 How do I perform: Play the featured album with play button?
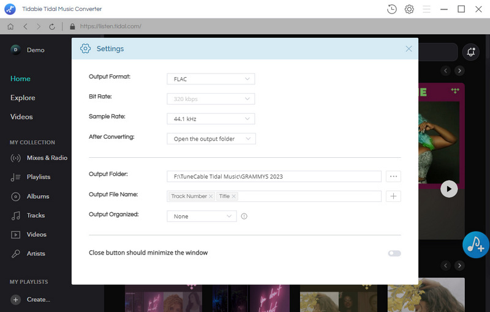(x=449, y=189)
